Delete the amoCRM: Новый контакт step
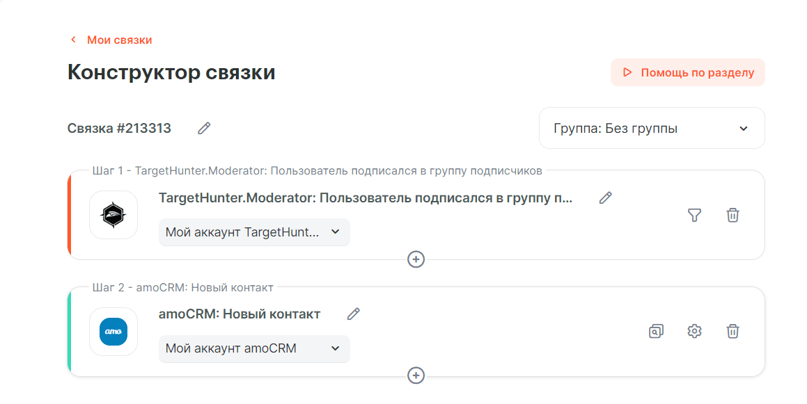 pos(732,332)
